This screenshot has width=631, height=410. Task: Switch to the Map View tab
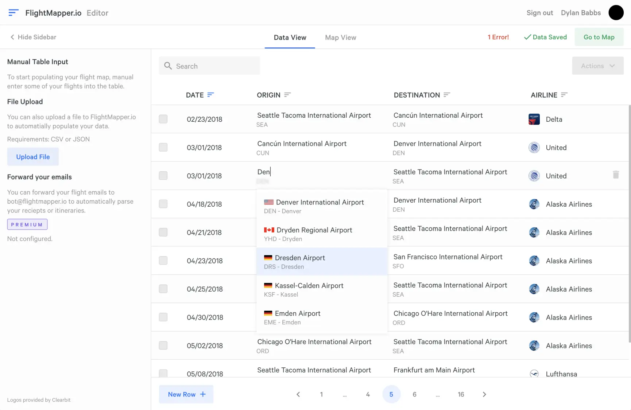pyautogui.click(x=340, y=38)
